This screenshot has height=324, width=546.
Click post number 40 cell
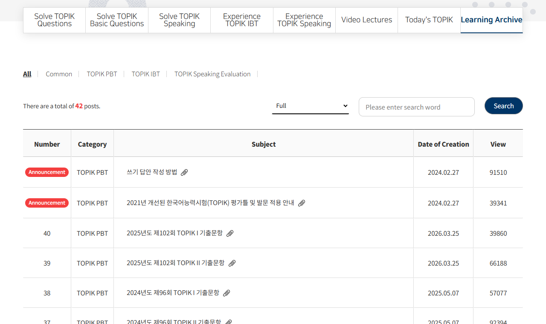[47, 233]
